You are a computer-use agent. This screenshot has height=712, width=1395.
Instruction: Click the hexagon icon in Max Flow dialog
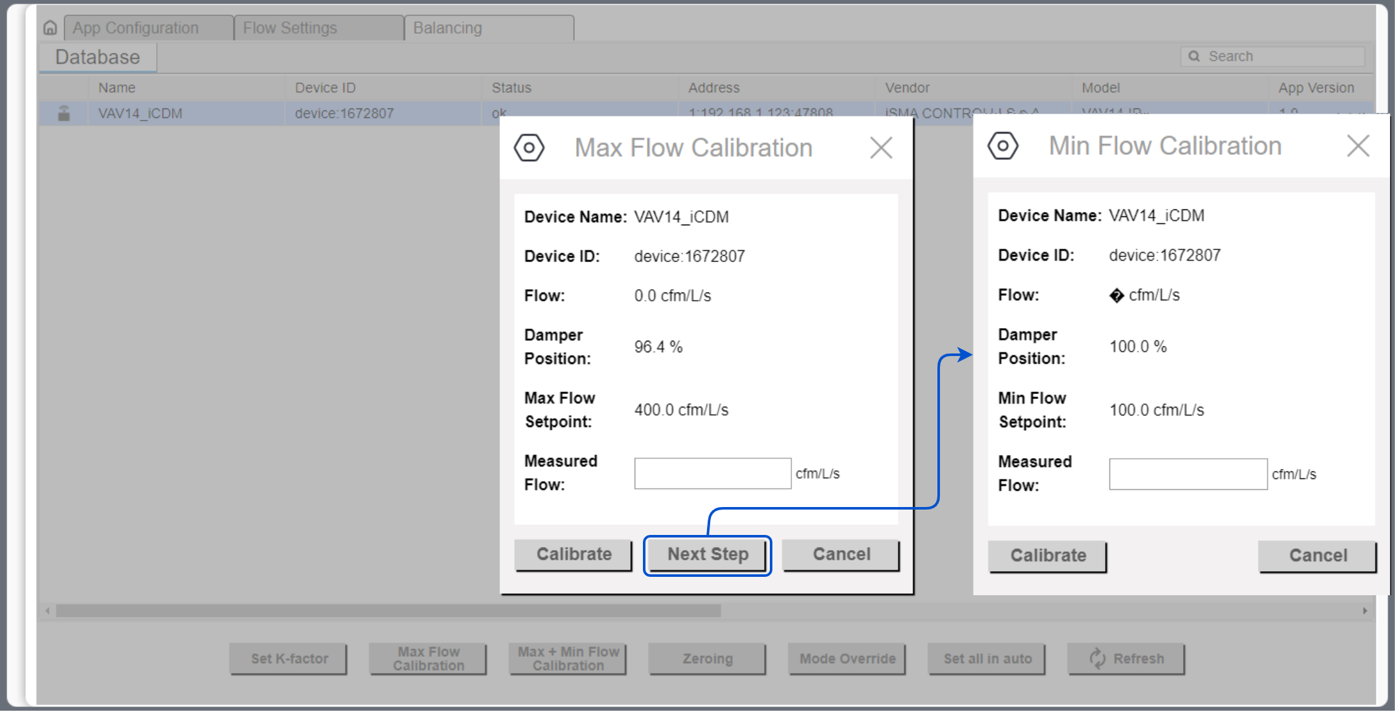pyautogui.click(x=529, y=148)
